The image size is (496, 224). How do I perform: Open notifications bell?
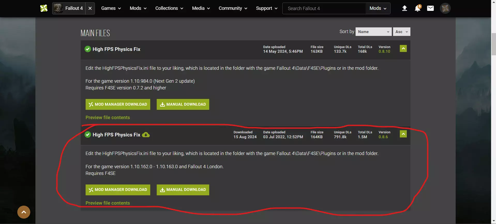417,9
